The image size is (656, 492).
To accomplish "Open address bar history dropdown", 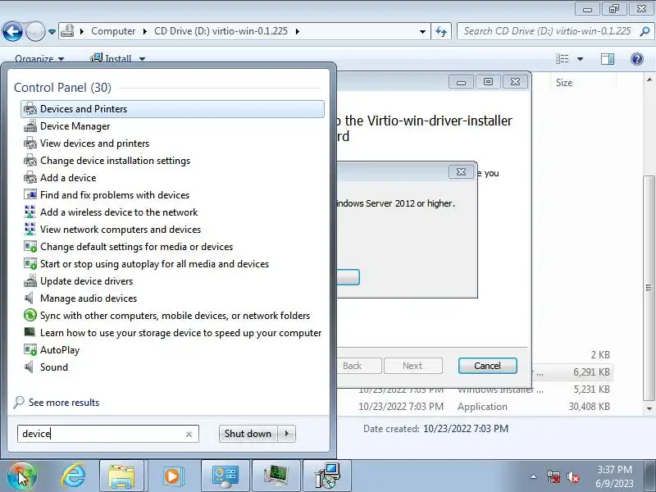I will [x=422, y=31].
